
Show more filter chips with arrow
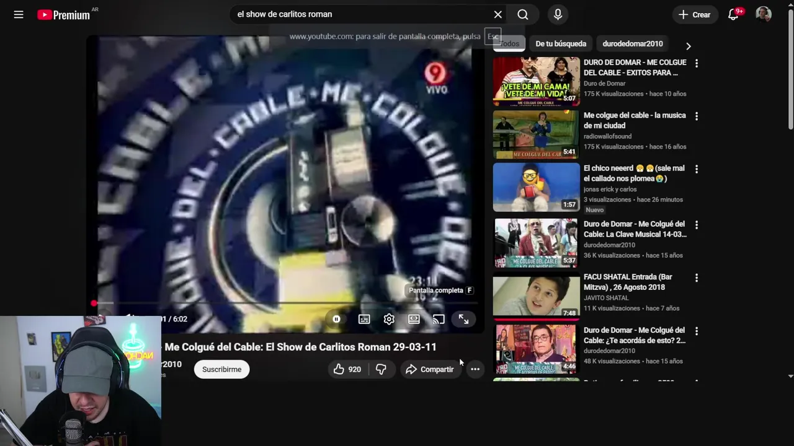click(x=688, y=45)
